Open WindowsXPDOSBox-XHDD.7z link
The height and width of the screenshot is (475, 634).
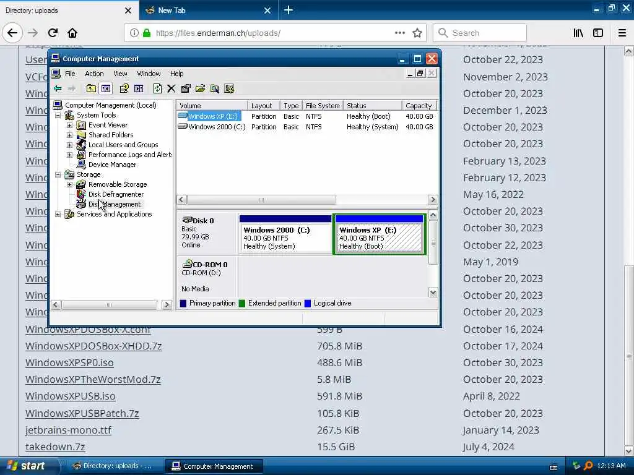[x=93, y=346]
